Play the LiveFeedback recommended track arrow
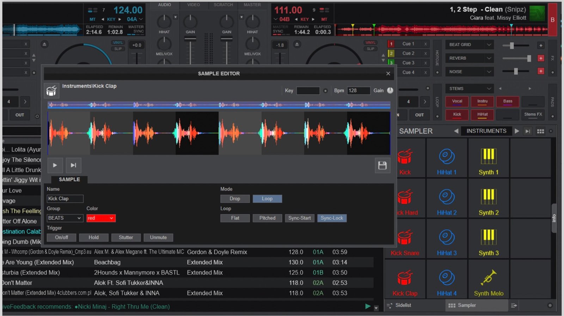Viewport: 564px width, 316px height. pos(368,306)
